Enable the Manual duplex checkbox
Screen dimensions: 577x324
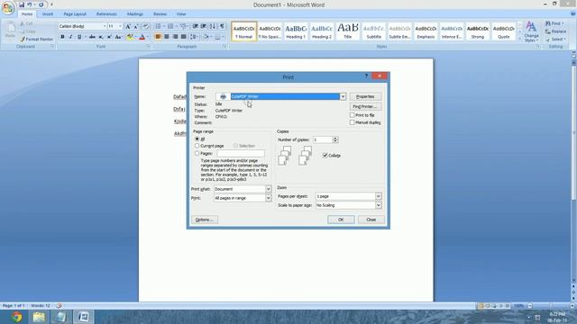click(353, 122)
